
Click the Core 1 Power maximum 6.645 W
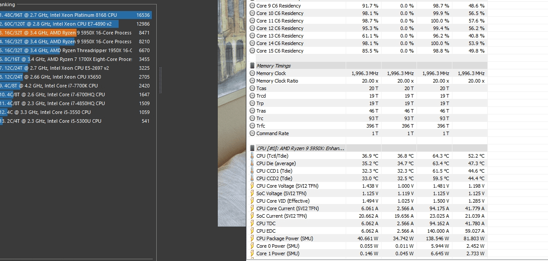[439, 253]
